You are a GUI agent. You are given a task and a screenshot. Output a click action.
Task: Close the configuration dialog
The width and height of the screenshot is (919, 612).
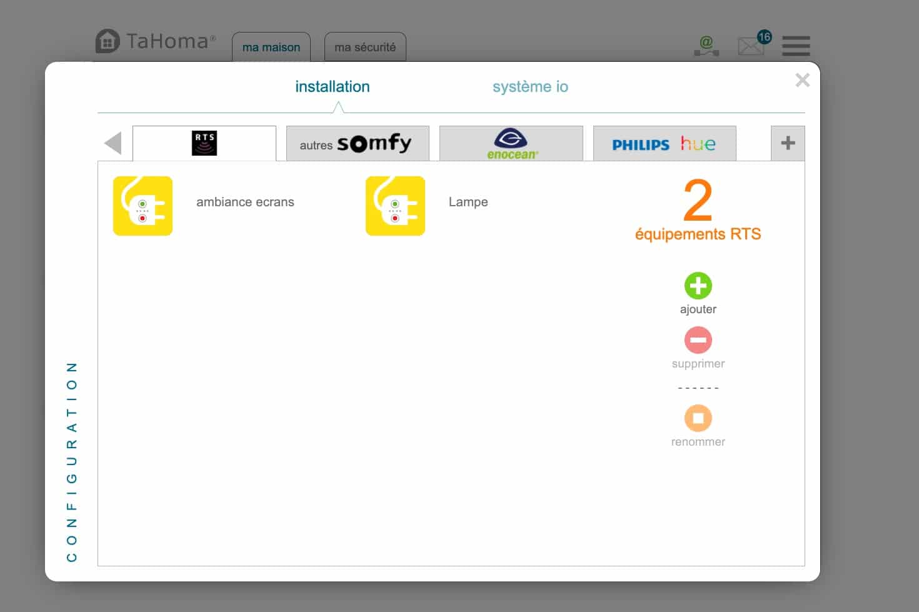pyautogui.click(x=803, y=80)
